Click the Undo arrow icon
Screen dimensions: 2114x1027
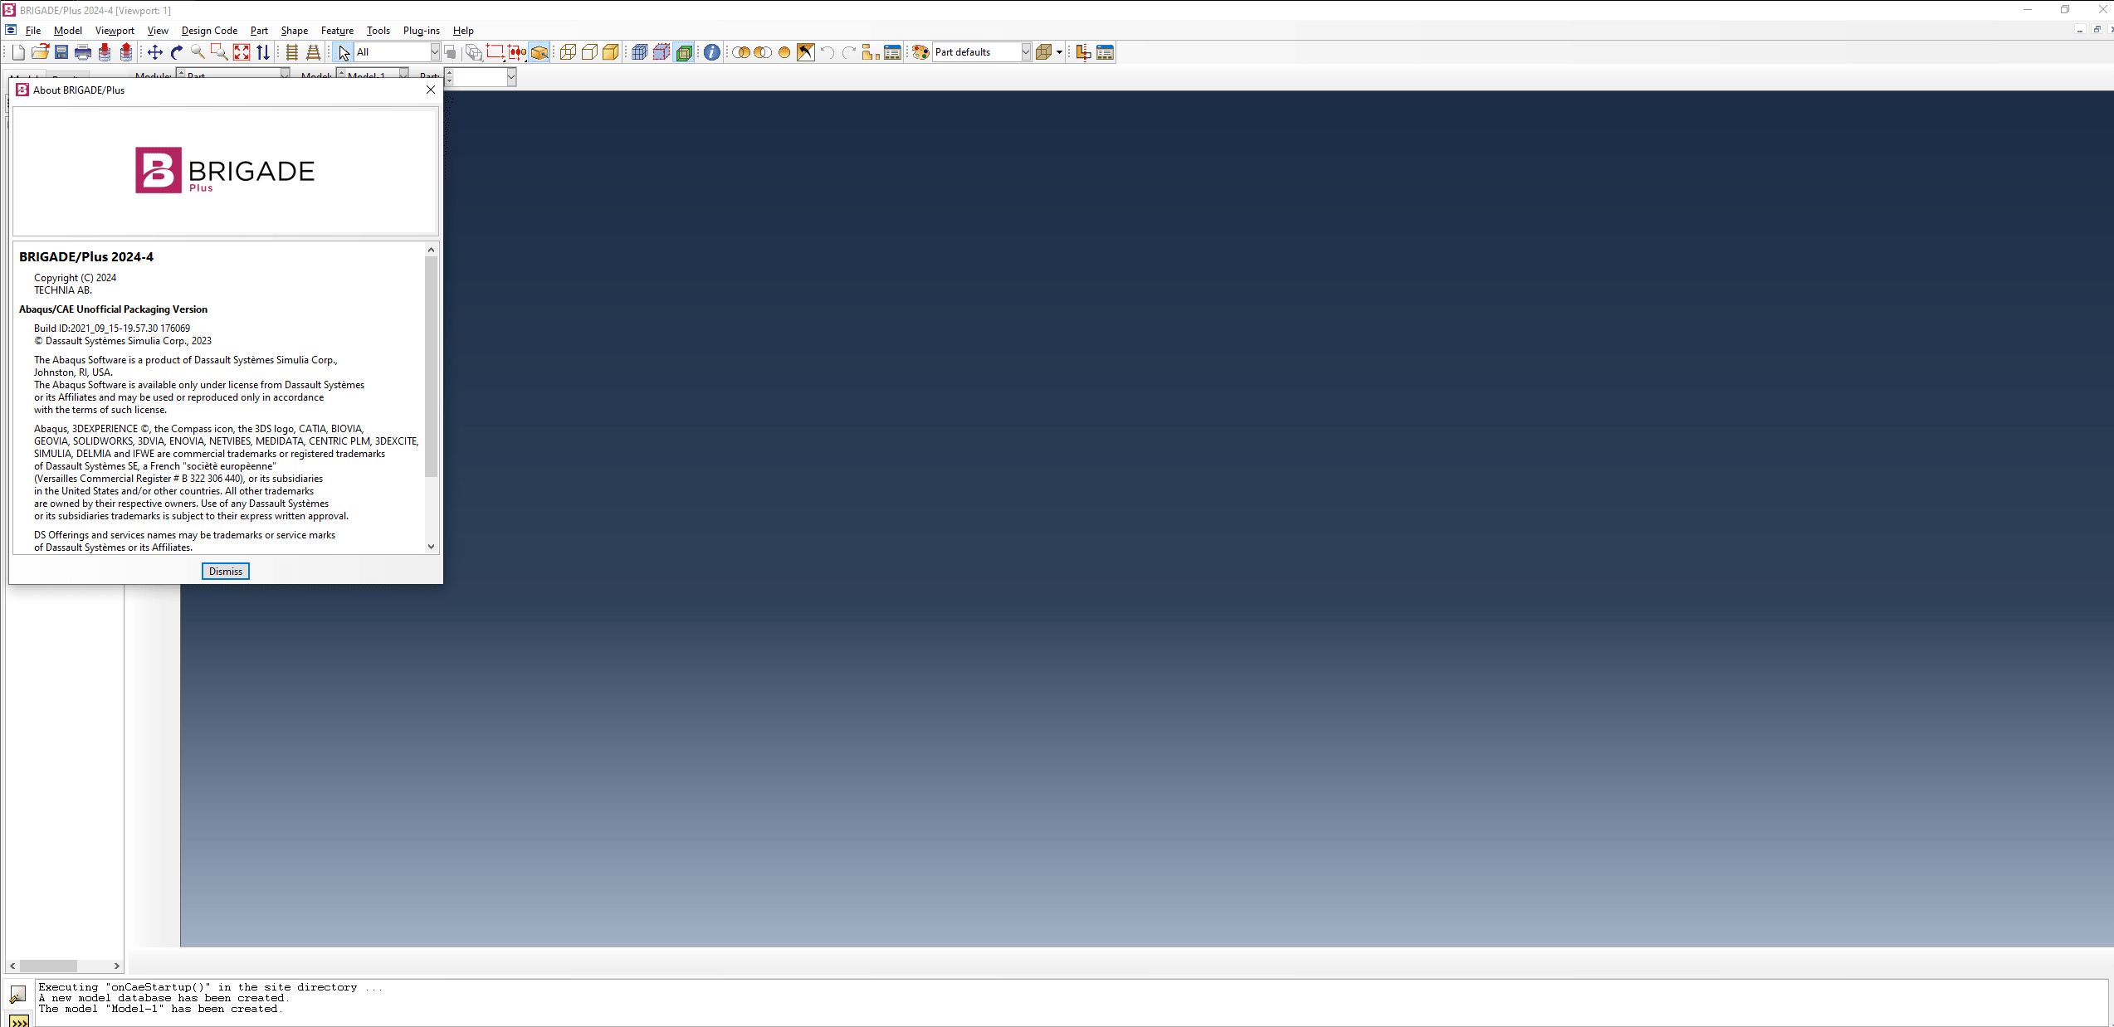pyautogui.click(x=828, y=52)
